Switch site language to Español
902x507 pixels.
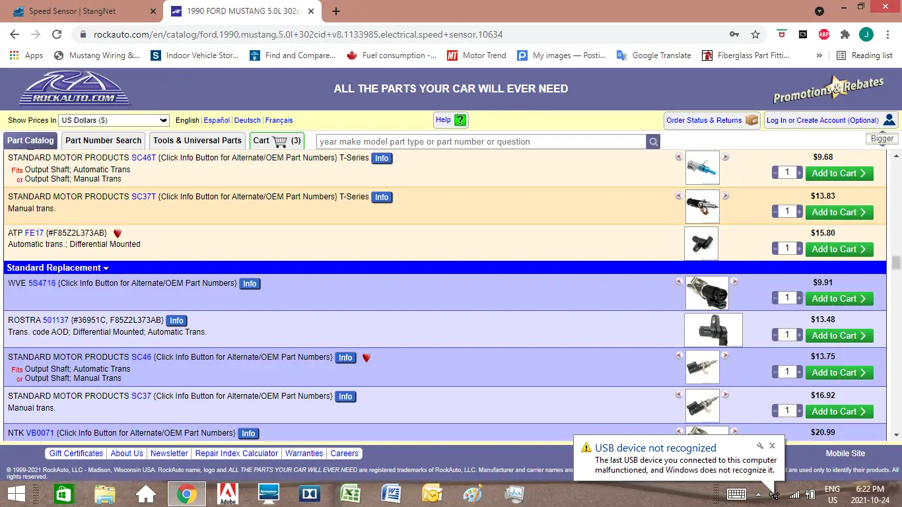pyautogui.click(x=217, y=120)
